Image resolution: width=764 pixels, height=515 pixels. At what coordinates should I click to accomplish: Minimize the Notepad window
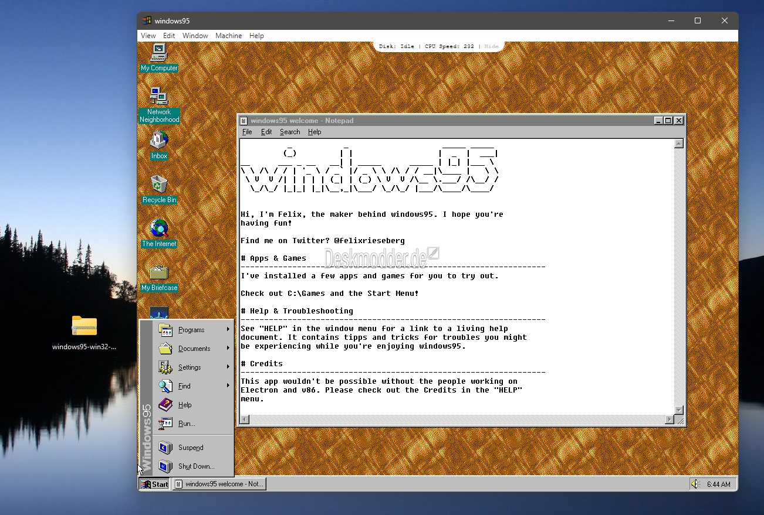click(x=659, y=121)
